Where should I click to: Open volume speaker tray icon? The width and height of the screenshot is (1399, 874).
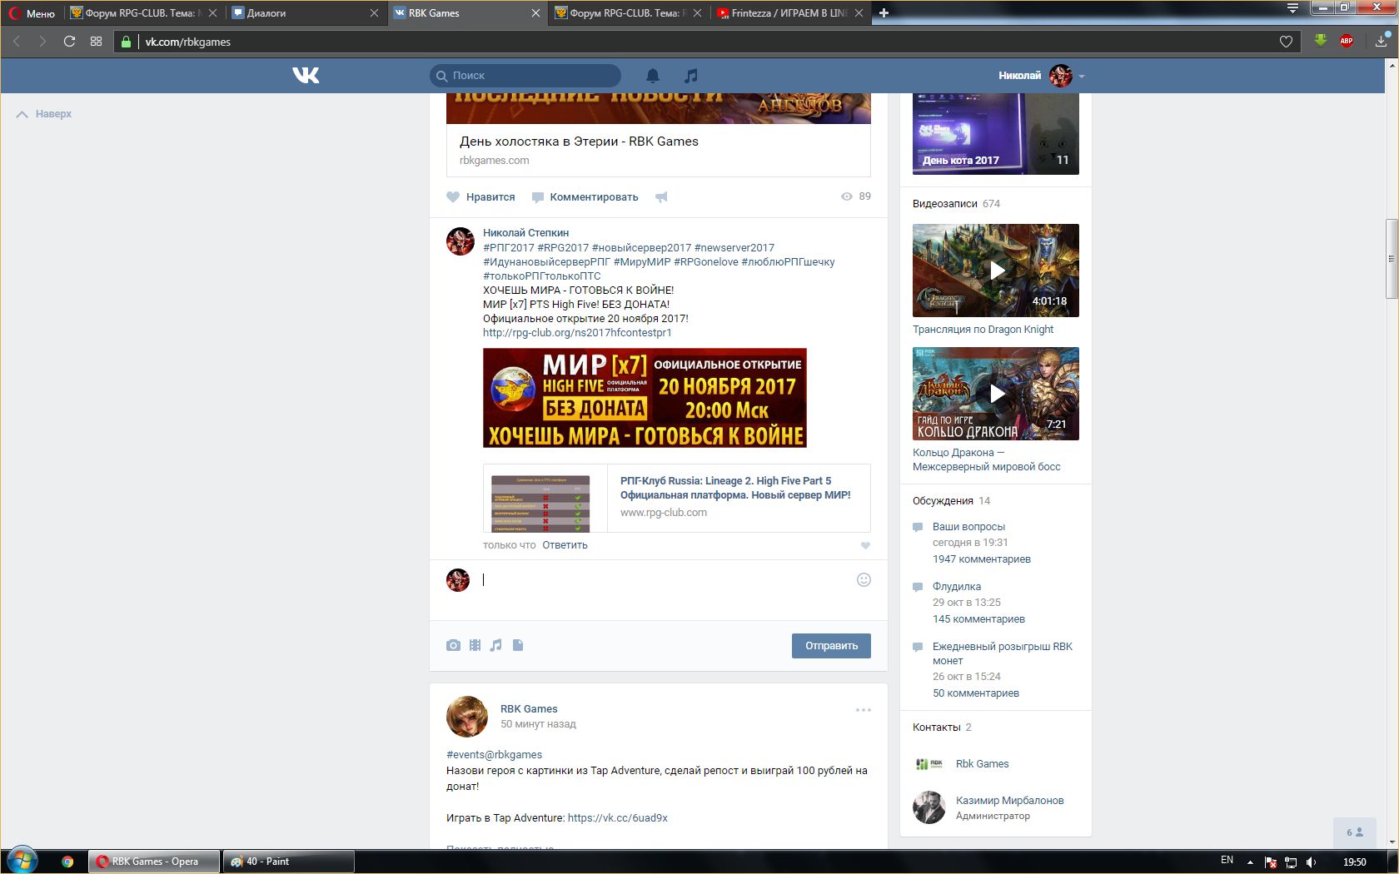point(1312,862)
